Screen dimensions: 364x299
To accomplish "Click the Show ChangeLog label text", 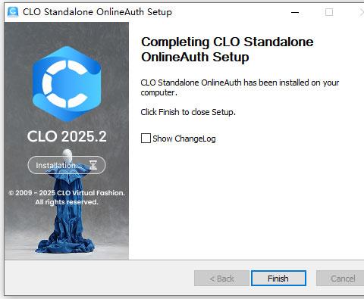I will coord(184,139).
